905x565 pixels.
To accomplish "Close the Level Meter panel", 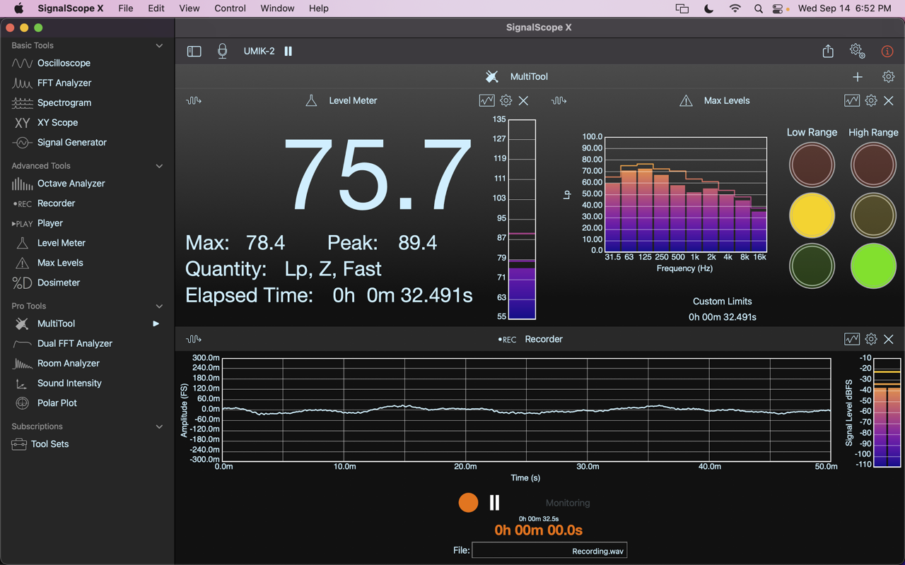I will tap(523, 100).
